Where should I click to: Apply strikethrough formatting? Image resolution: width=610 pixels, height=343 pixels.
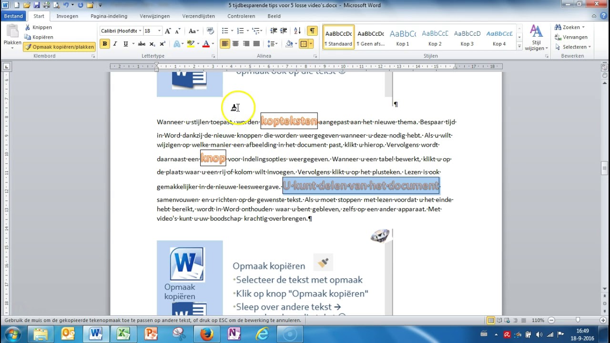pyautogui.click(x=142, y=44)
